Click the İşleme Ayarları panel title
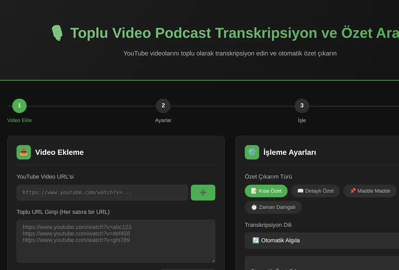 [290, 152]
